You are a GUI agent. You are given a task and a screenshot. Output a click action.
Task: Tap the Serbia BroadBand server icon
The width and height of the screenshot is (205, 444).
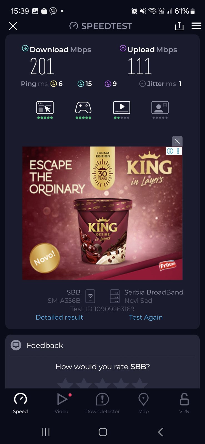point(115,296)
